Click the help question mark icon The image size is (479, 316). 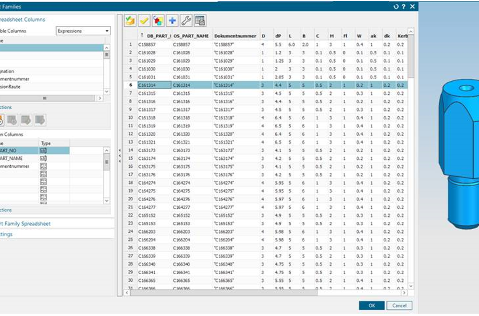404,6
